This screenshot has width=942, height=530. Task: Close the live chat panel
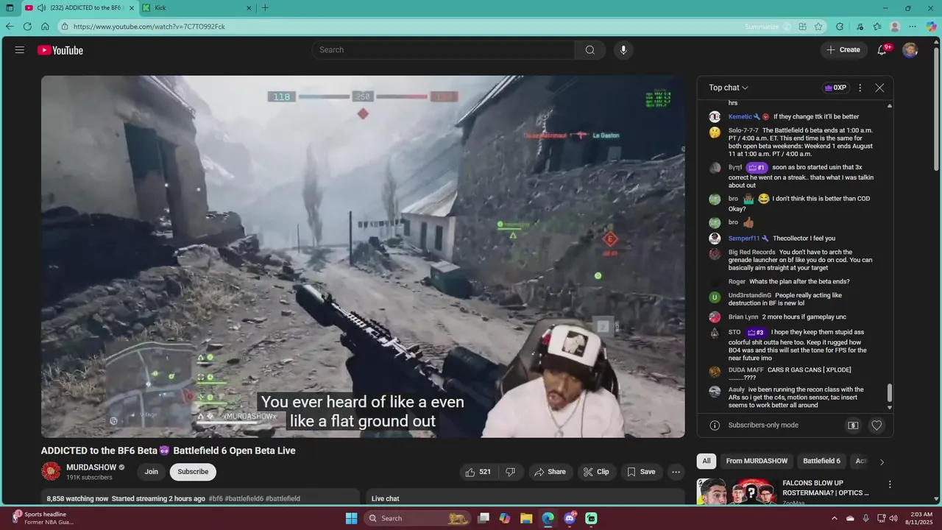point(879,88)
